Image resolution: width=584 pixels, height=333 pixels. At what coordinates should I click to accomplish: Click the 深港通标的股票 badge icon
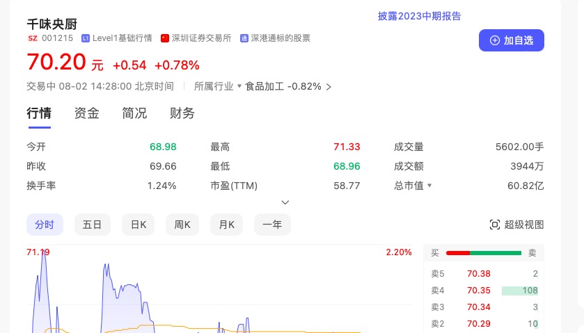point(244,38)
